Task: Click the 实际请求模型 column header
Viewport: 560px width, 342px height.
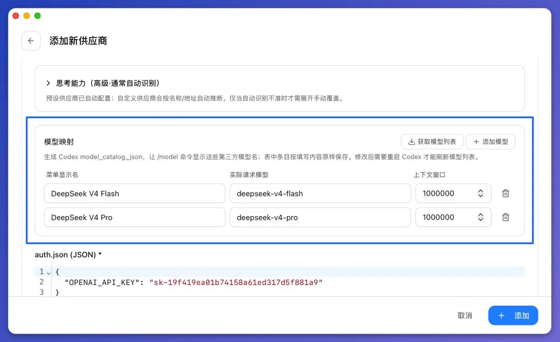Action: click(x=249, y=175)
